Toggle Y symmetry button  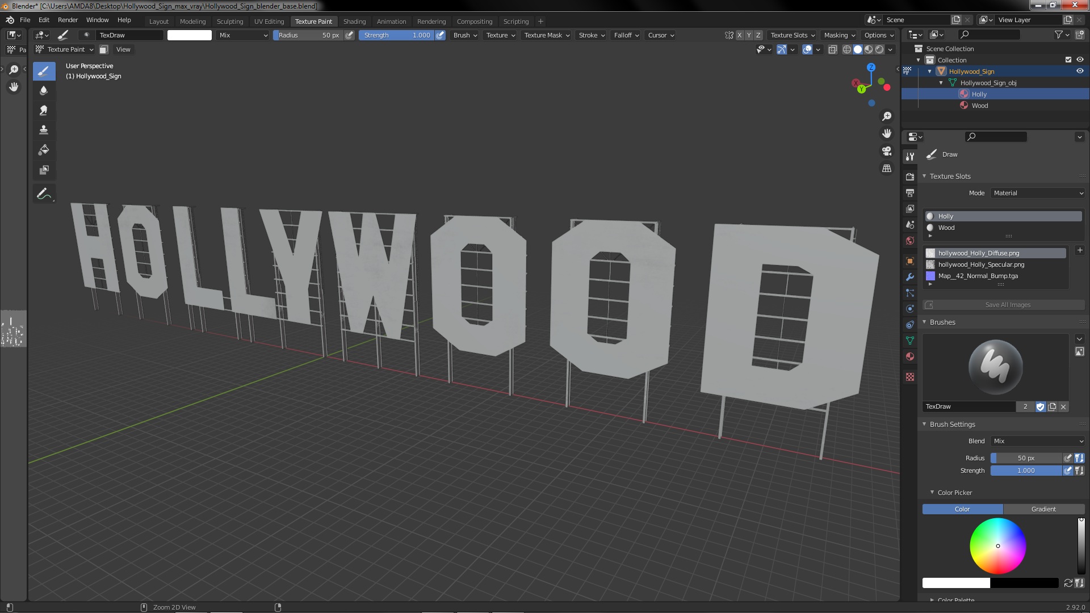coord(749,35)
